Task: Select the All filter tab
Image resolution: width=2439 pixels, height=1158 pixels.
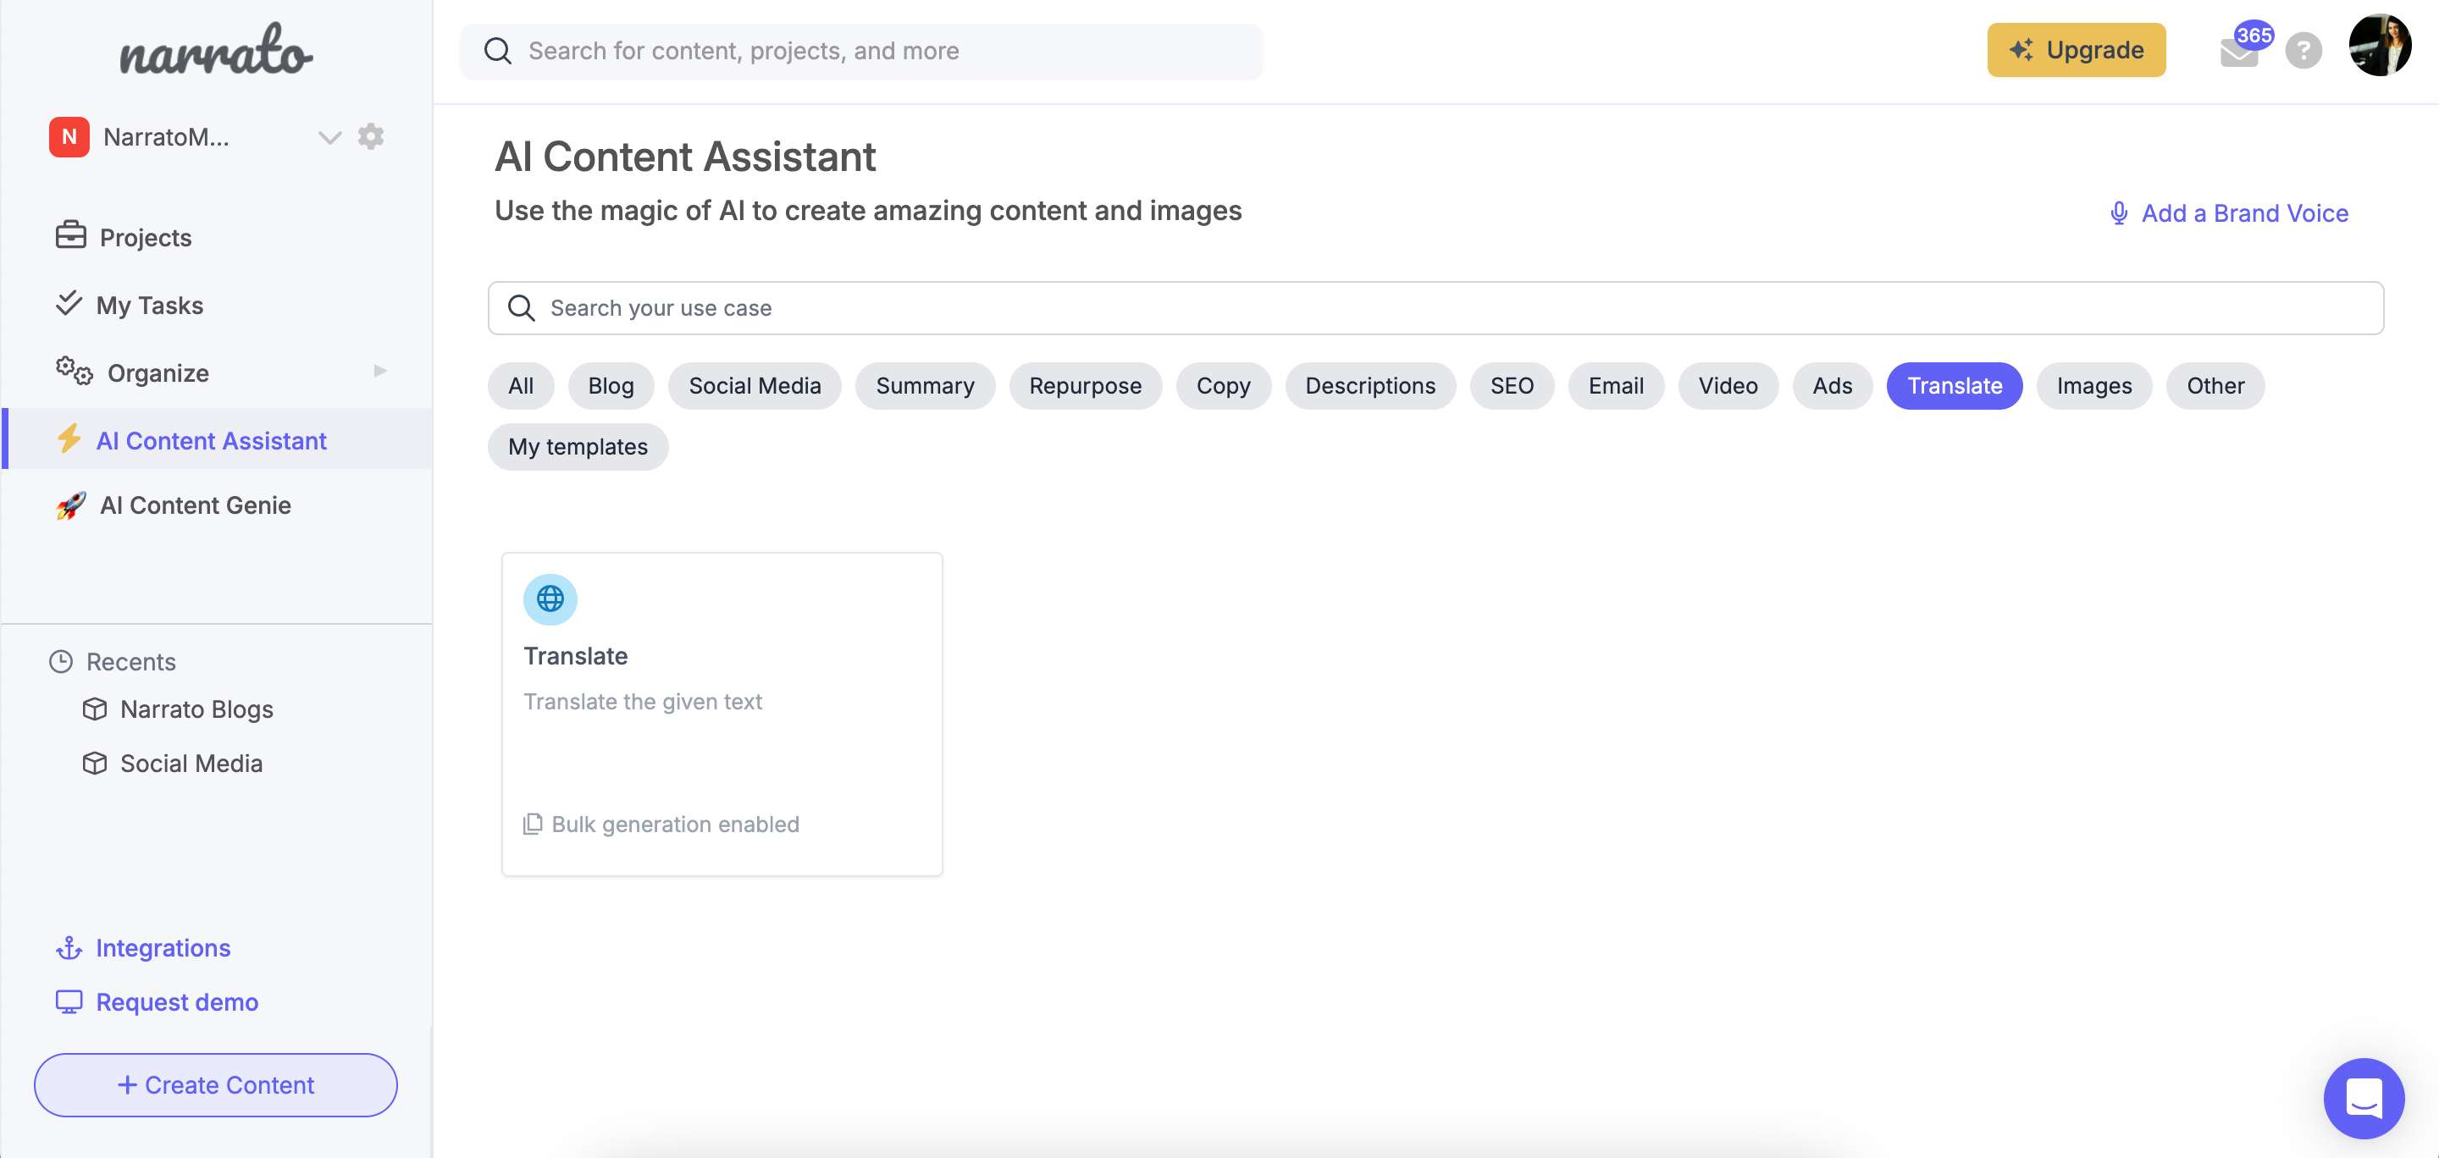Action: click(521, 385)
